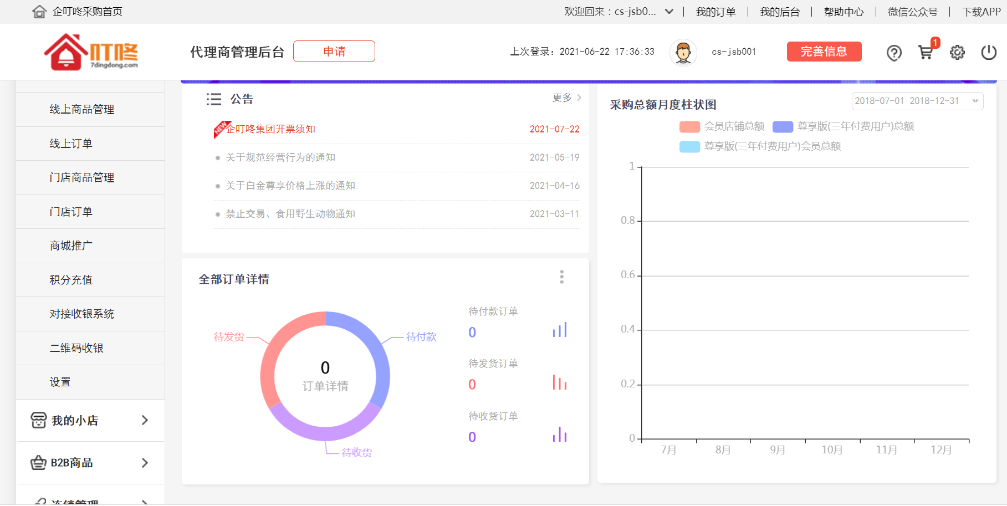Open the settings gear icon
Viewport: 1007px width, 506px height.
pyautogui.click(x=957, y=53)
